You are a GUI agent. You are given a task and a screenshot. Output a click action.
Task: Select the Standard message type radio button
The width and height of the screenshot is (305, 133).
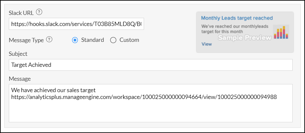pos(75,40)
